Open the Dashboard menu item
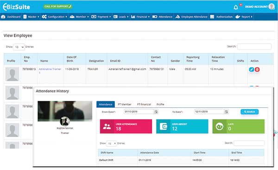Viewport: 278px width, 170px height. [x=13, y=17]
